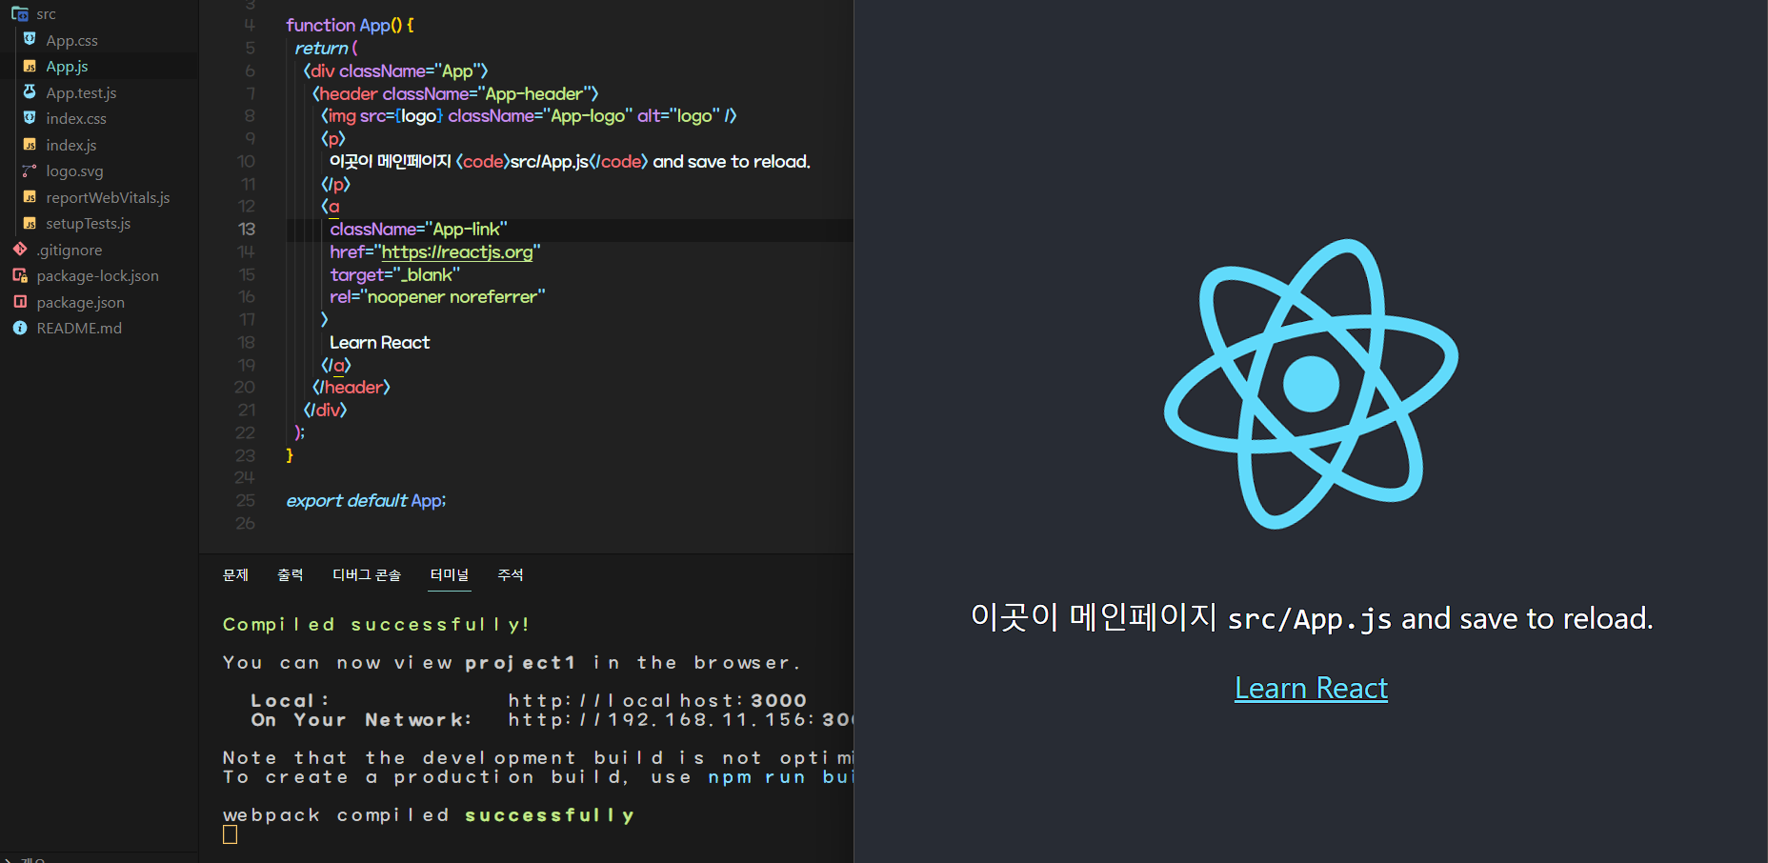
Task: Click the terminal cursor prompt box
Action: coord(230,834)
